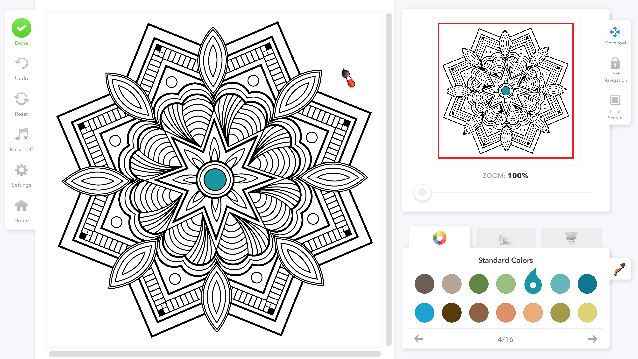Click the mandala navigation preview thumbnail
This screenshot has width=638, height=359.
tap(505, 91)
